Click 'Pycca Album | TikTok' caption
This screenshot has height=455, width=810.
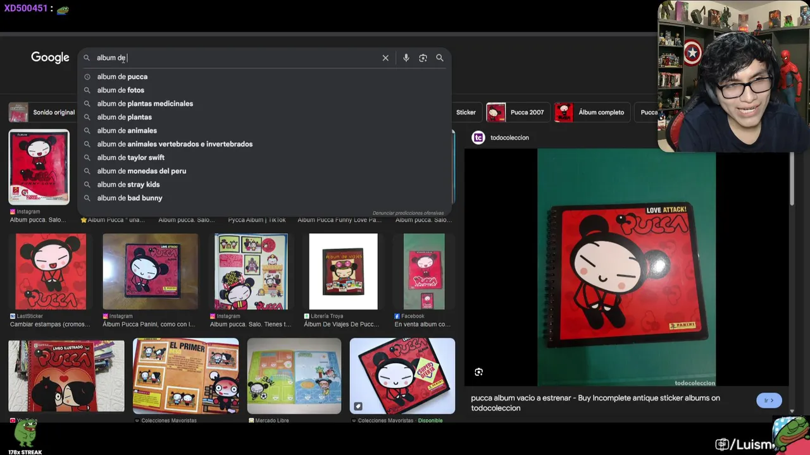tap(256, 220)
